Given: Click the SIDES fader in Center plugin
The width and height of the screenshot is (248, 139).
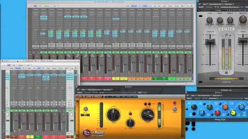Looking at the screenshot, I should 243,40.
